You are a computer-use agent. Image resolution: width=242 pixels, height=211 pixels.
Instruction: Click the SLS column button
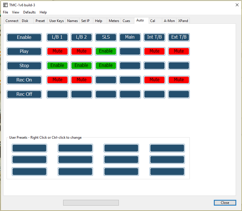pos(106,37)
